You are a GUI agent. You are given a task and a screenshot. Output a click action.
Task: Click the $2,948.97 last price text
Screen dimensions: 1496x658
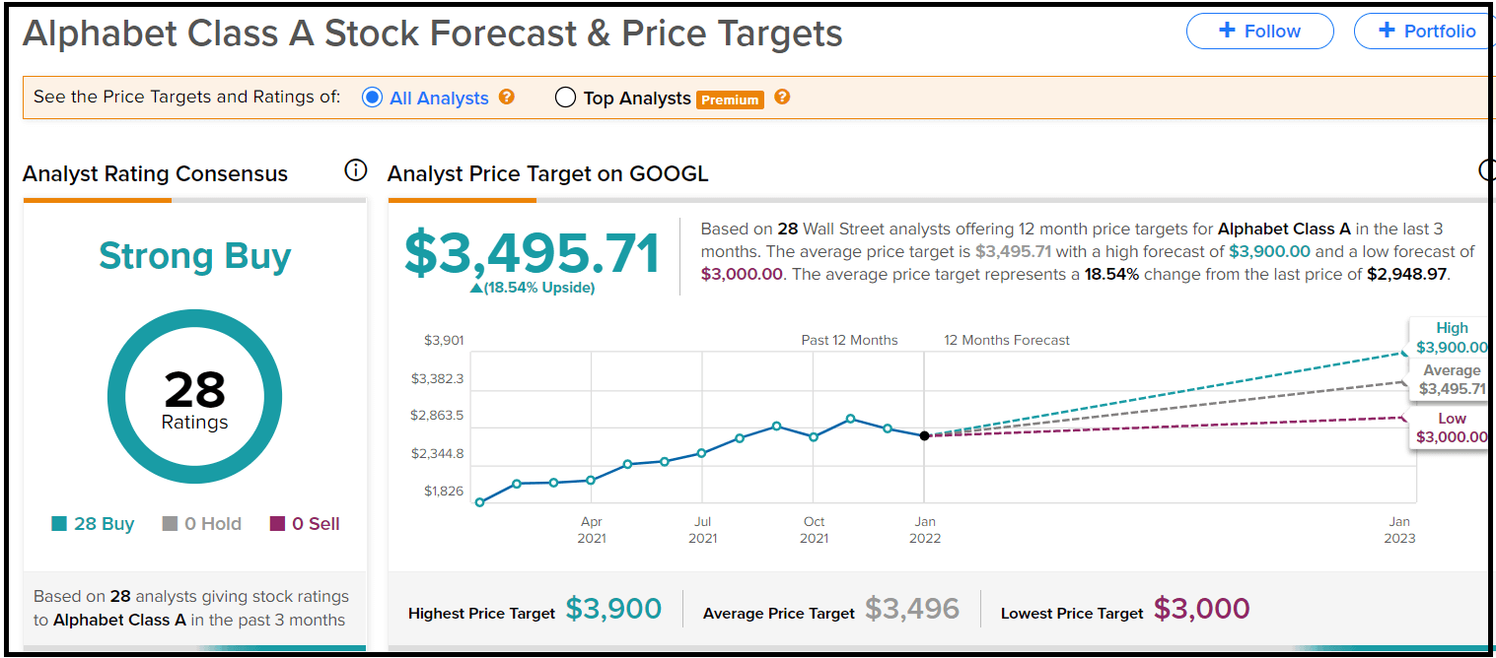click(x=1406, y=274)
